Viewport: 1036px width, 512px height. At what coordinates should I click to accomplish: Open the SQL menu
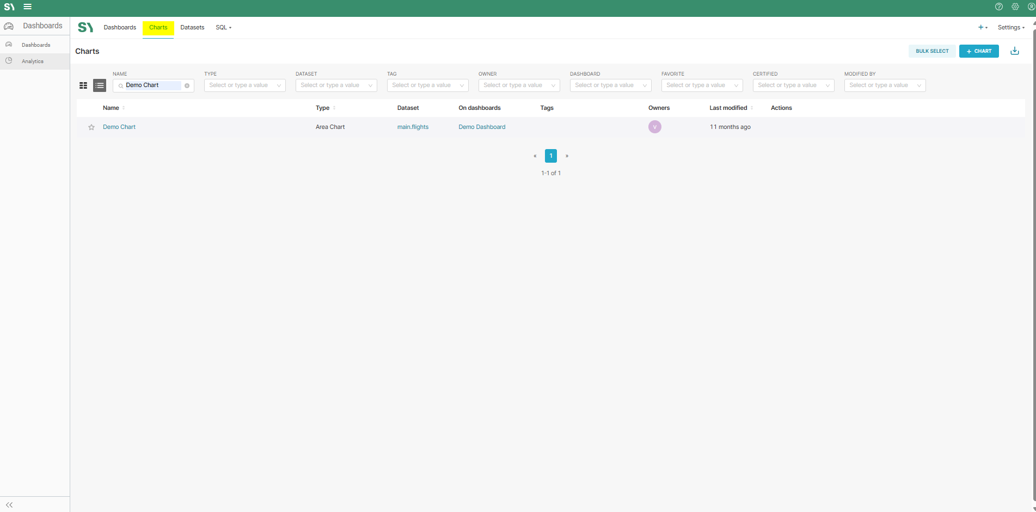pyautogui.click(x=223, y=27)
